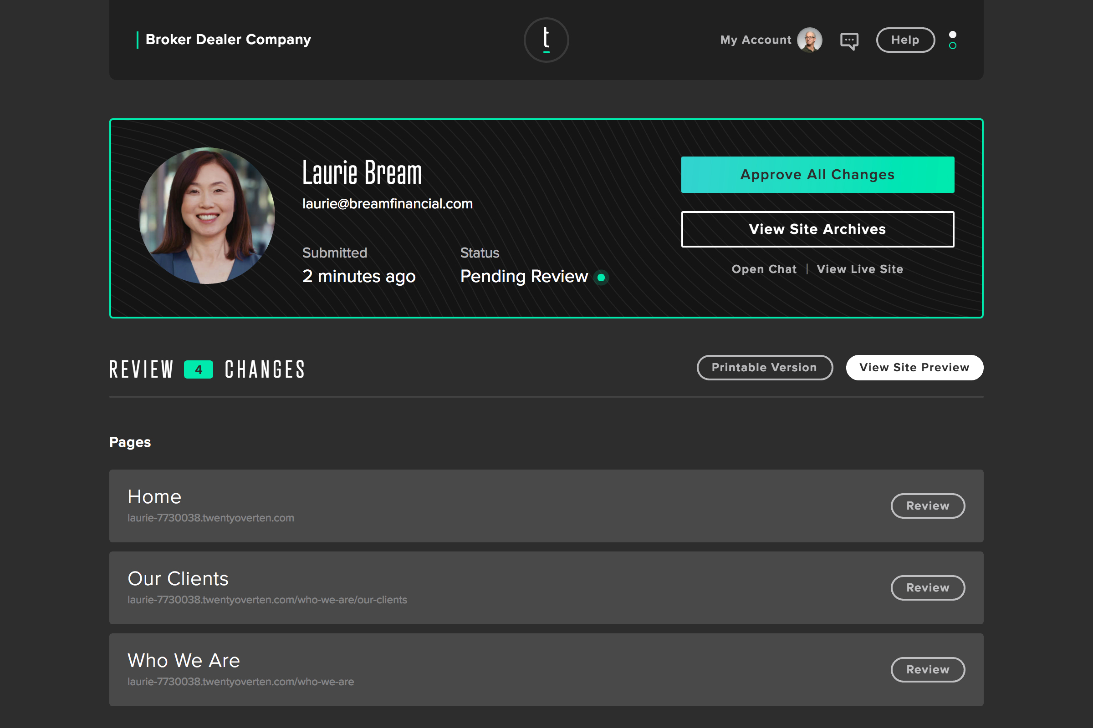The image size is (1093, 728).
Task: Click the green 4 changes count badge
Action: (199, 369)
